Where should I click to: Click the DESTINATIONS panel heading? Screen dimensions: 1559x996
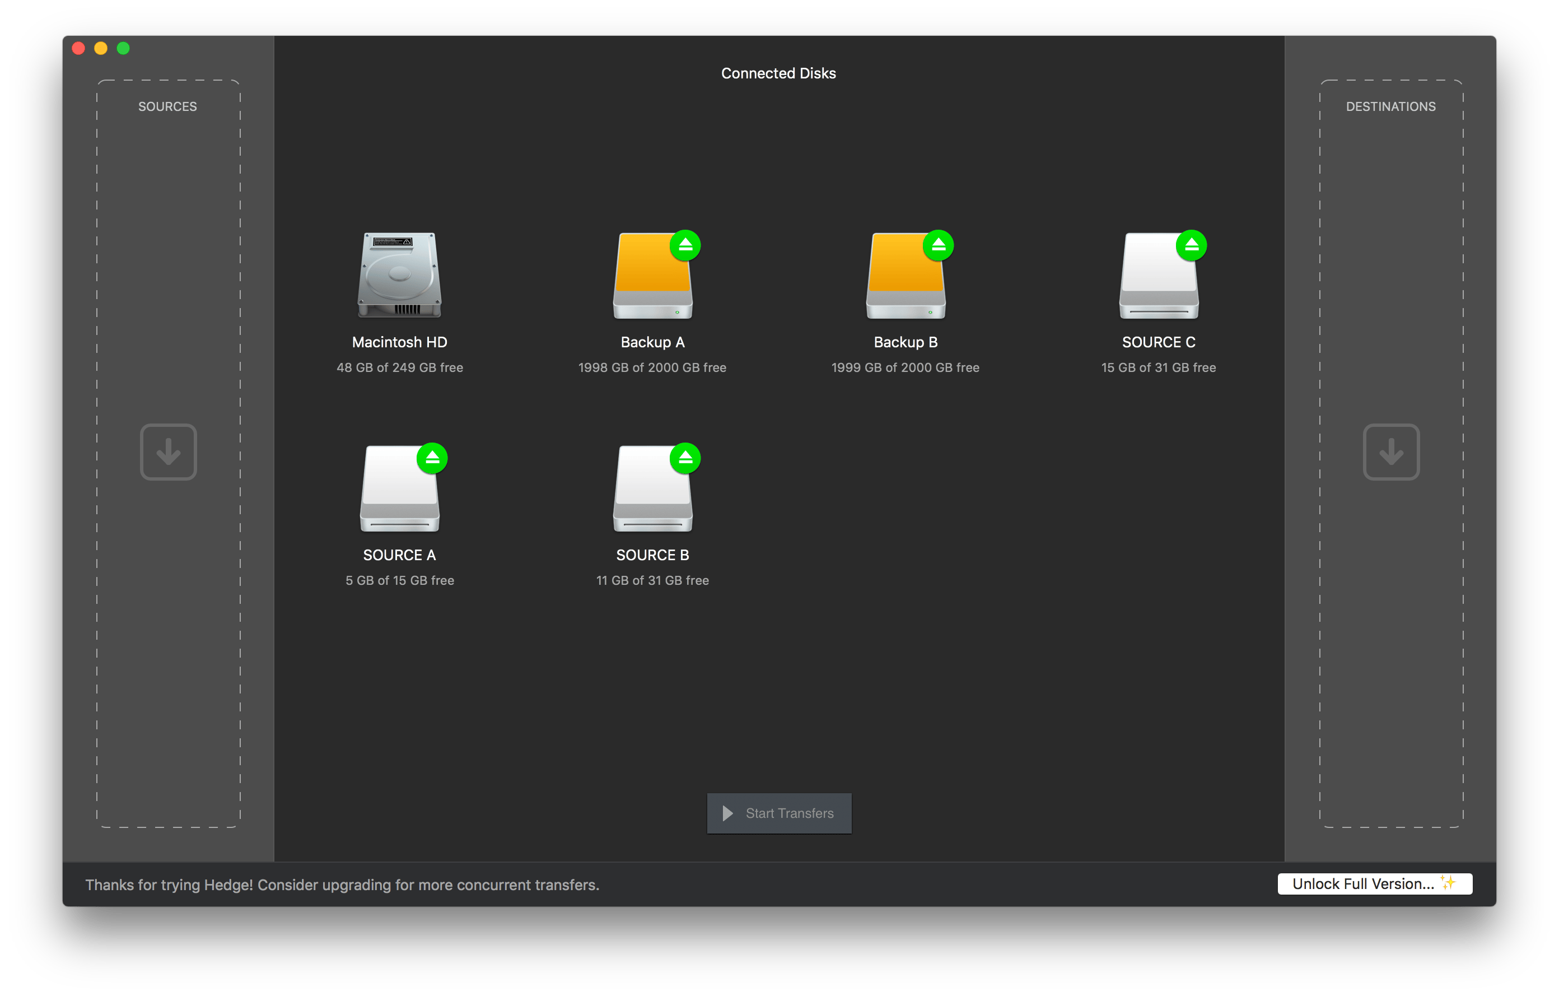click(x=1390, y=107)
